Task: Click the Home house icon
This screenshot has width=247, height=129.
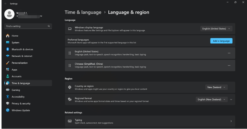Action: pos(8,36)
